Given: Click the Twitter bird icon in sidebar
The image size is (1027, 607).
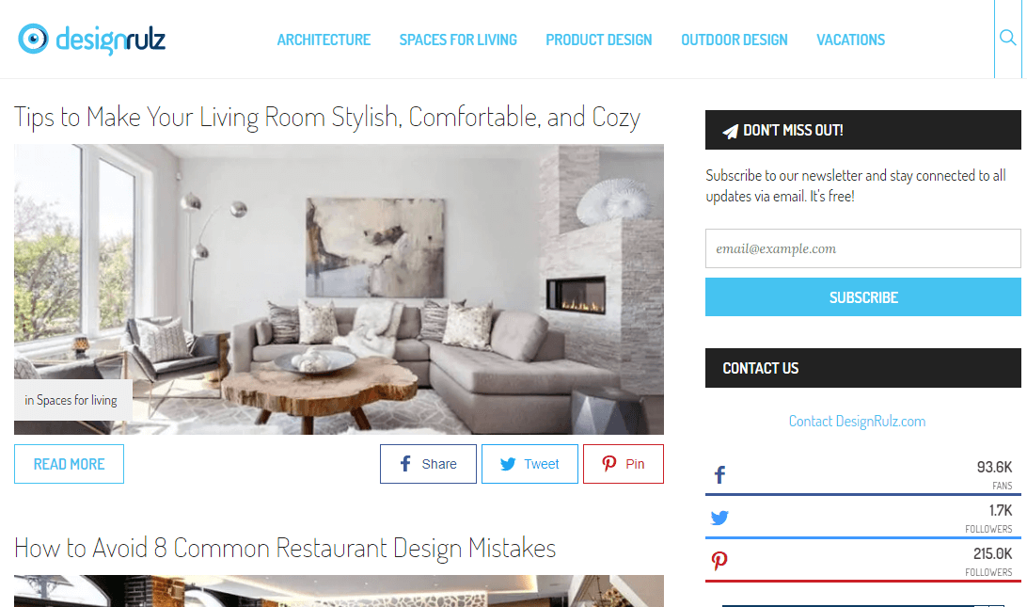Looking at the screenshot, I should click(x=719, y=518).
